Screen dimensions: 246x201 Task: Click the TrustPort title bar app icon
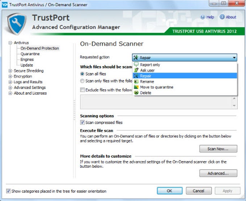[x=5, y=5]
